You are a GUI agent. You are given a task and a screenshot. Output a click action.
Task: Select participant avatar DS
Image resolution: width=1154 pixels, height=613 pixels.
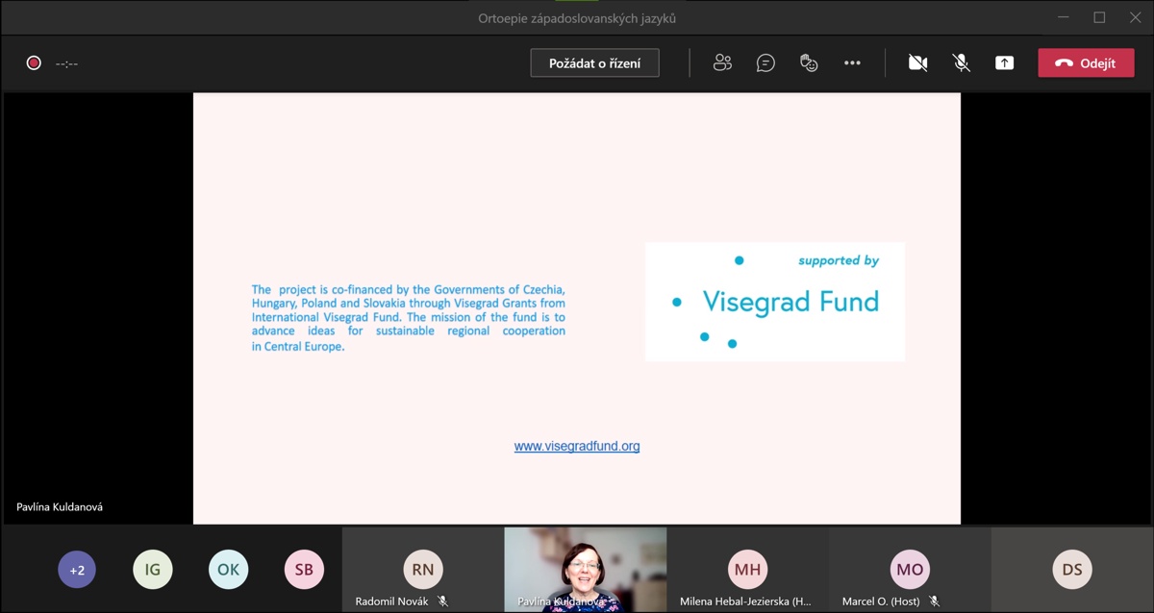click(x=1072, y=570)
